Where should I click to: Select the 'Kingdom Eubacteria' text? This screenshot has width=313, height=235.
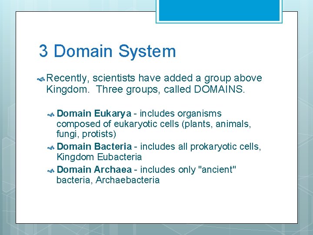click(99, 157)
